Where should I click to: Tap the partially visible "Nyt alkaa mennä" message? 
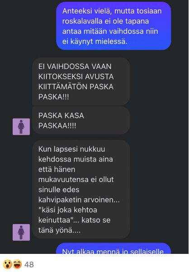coord(113,248)
